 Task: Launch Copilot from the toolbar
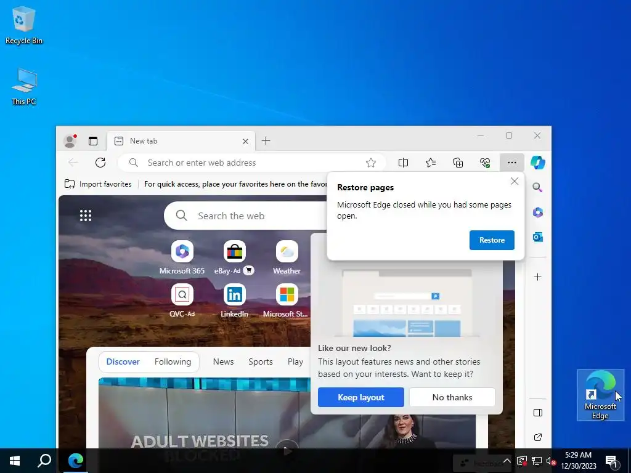point(537,163)
